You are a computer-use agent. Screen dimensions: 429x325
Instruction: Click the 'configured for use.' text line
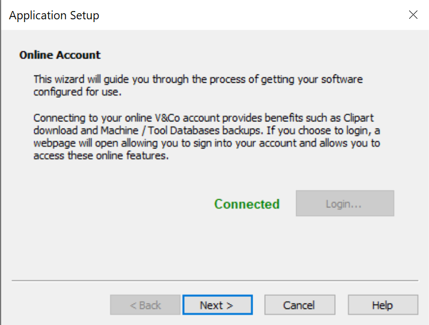coord(77,92)
